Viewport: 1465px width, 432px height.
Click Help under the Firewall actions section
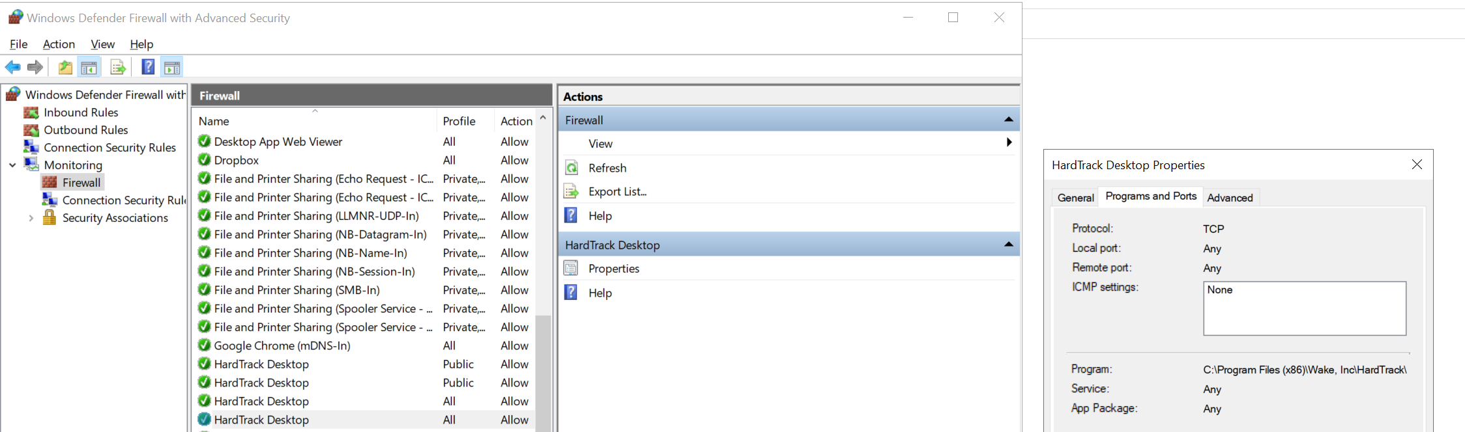(x=600, y=215)
